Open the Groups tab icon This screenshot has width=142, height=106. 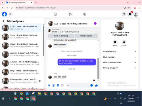click(85, 14)
